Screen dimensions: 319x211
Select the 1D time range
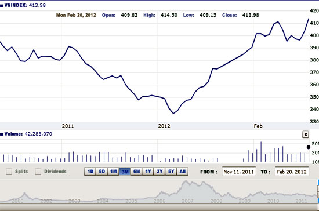point(90,172)
